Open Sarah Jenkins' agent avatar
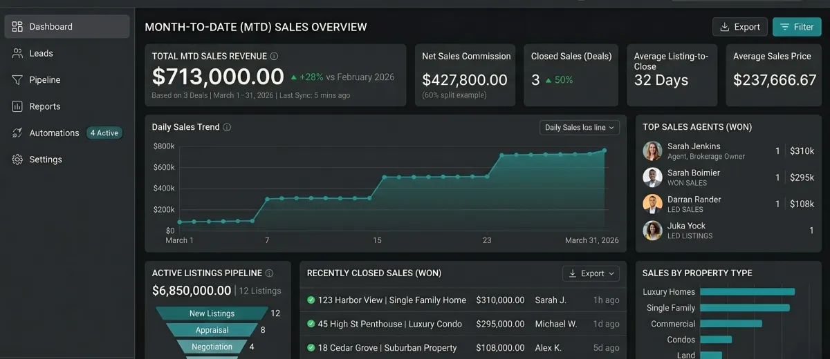Viewport: 830px width, 359px height. pos(652,151)
